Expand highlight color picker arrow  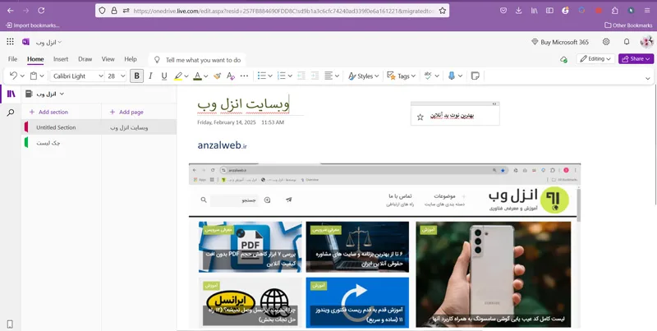(186, 76)
